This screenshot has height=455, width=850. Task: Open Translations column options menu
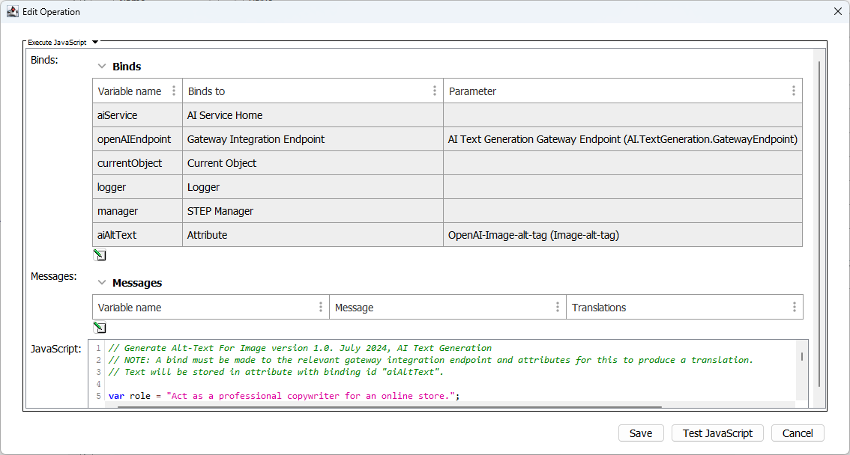coord(795,307)
